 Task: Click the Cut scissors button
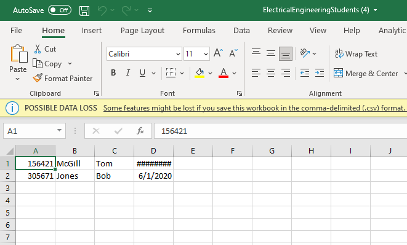tap(45, 49)
